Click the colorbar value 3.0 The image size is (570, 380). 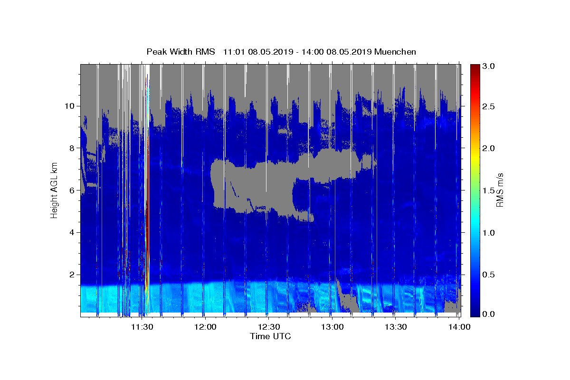(490, 66)
